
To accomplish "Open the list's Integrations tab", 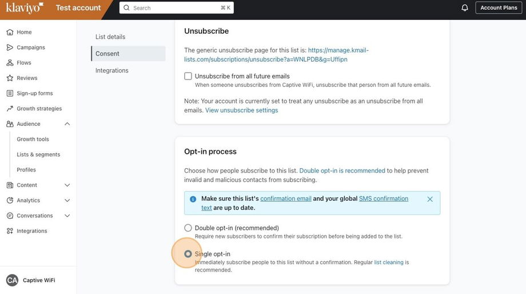I will point(112,70).
